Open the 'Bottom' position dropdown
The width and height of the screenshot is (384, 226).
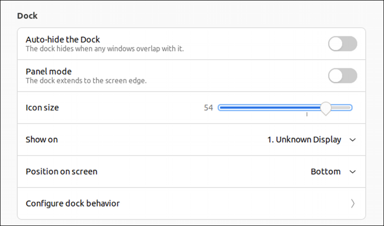(x=333, y=171)
